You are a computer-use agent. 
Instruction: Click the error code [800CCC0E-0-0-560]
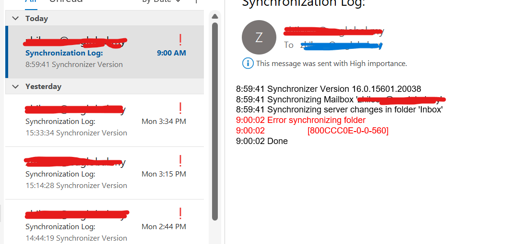(x=348, y=131)
